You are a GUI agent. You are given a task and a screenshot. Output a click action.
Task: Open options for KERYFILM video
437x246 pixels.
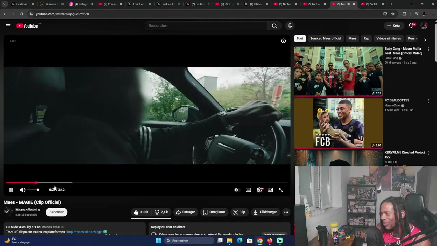429,153
